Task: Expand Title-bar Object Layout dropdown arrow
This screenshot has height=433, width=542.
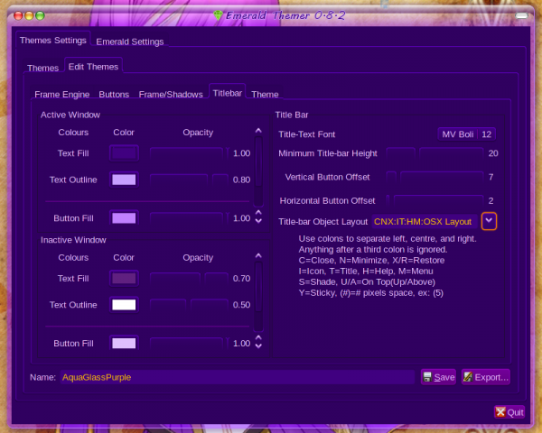Action: pos(489,221)
